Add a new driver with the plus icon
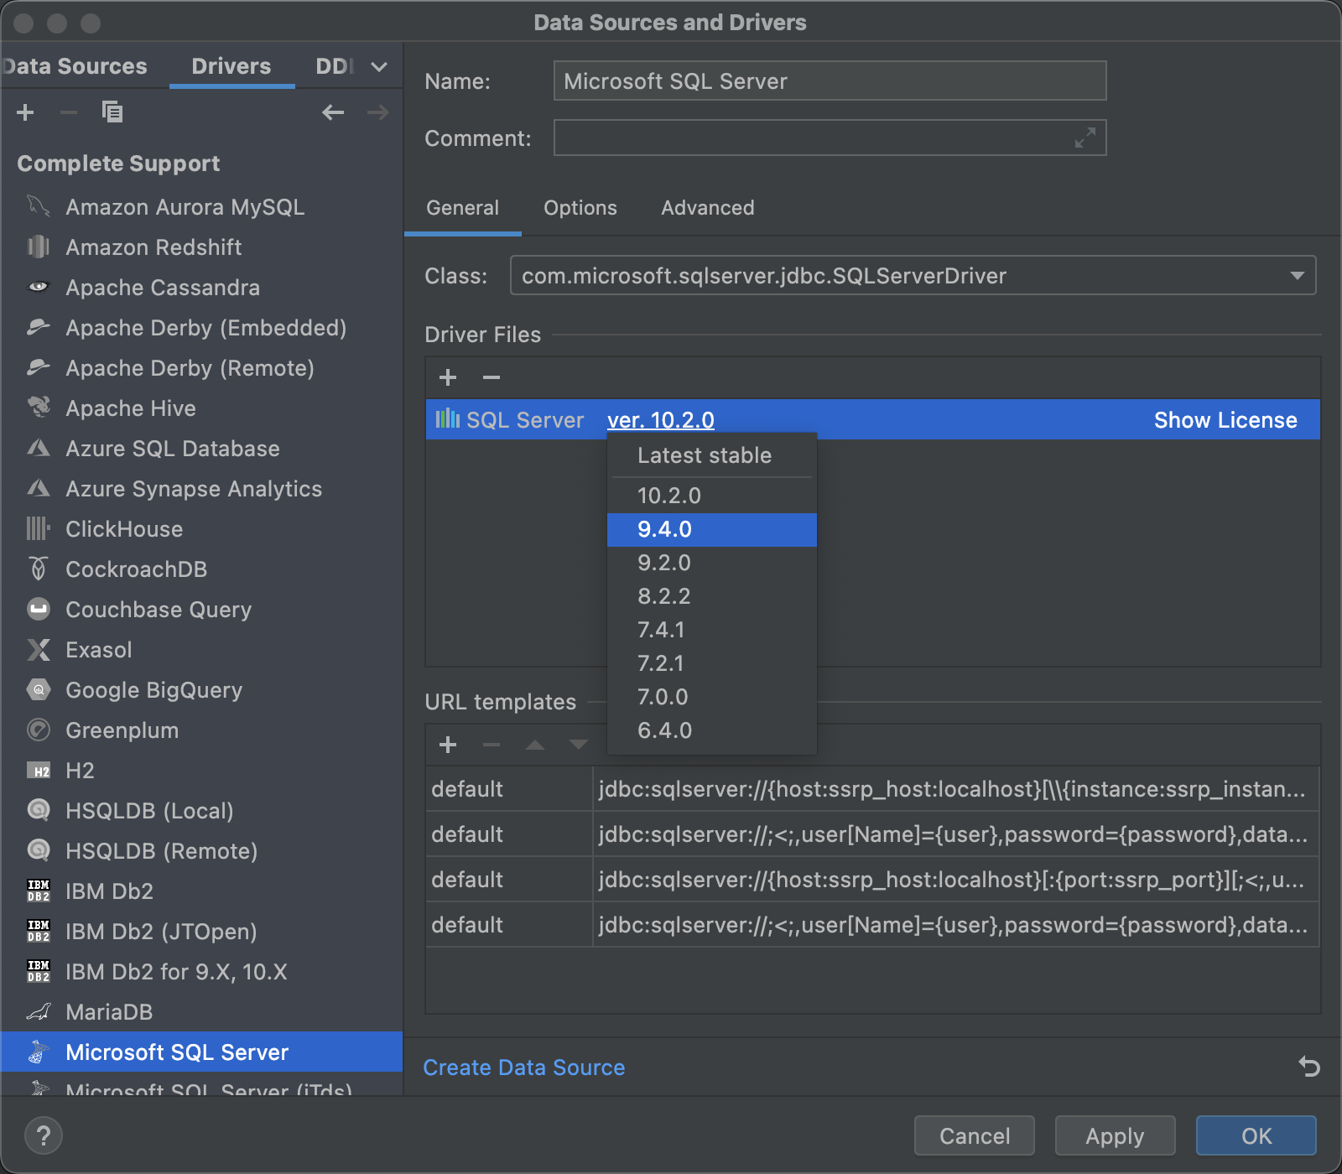Screen dimensions: 1342x1174 click(x=25, y=112)
